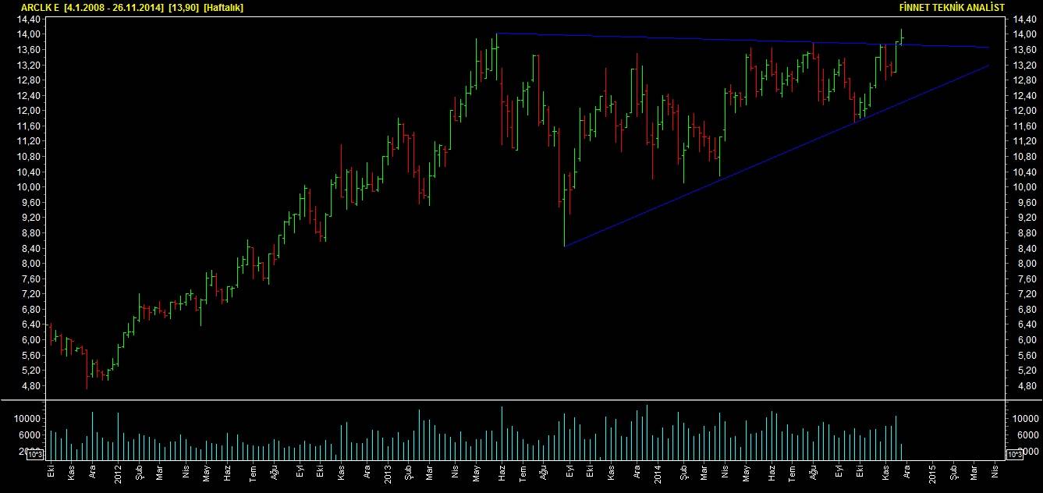Select the upper blue resistance trendline
This screenshot has height=493, width=1043.
pyautogui.click(x=702, y=39)
